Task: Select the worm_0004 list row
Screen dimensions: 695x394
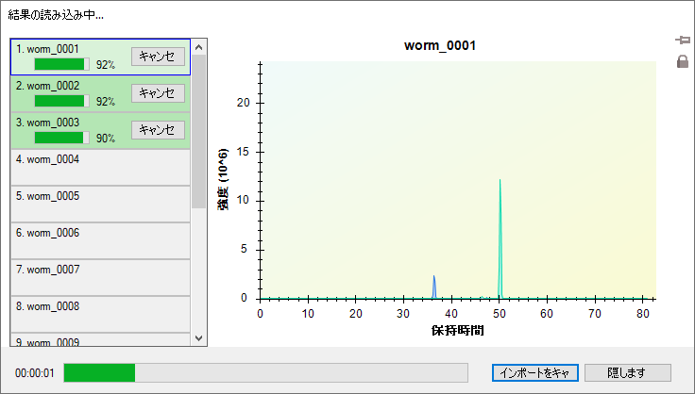Action: (101, 167)
